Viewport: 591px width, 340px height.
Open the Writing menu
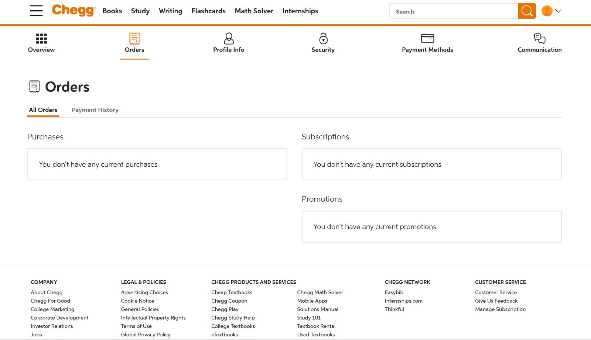(170, 11)
